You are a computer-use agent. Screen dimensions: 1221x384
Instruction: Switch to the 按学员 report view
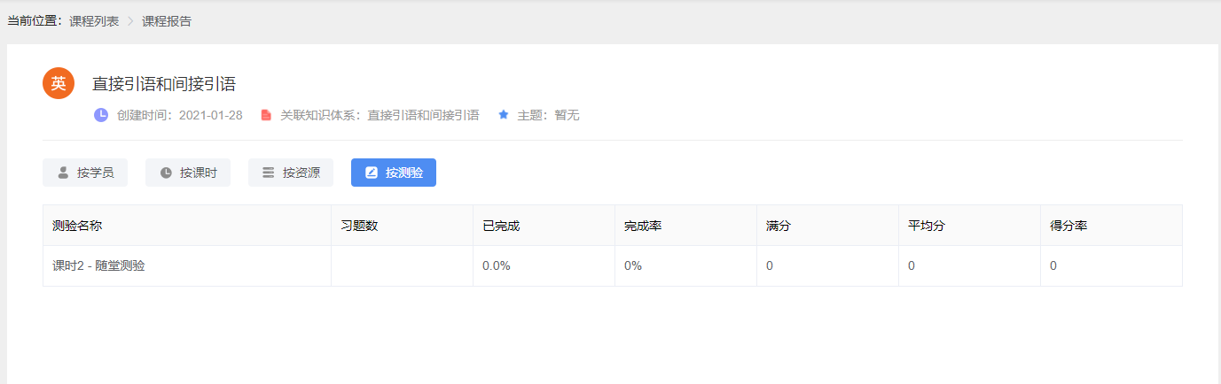(85, 173)
